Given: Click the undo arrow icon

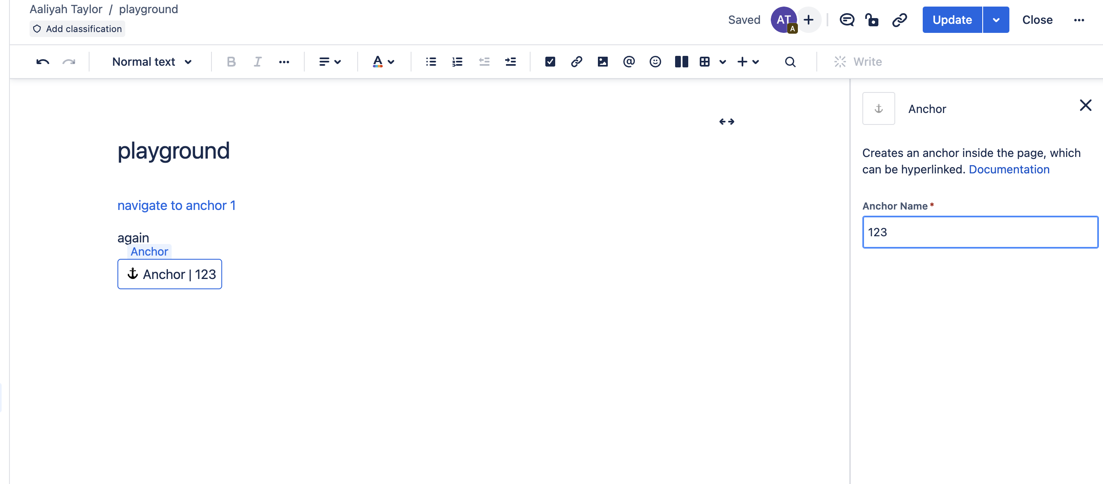Looking at the screenshot, I should click(42, 62).
